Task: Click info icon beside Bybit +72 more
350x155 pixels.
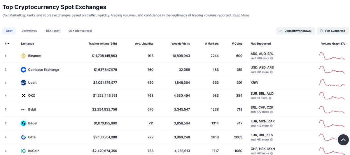Action: (x=271, y=112)
